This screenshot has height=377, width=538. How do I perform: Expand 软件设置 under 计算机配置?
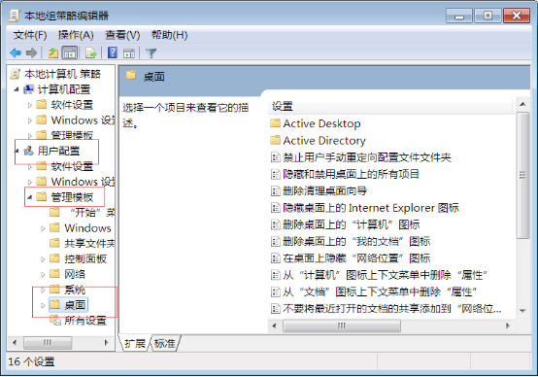click(30, 105)
